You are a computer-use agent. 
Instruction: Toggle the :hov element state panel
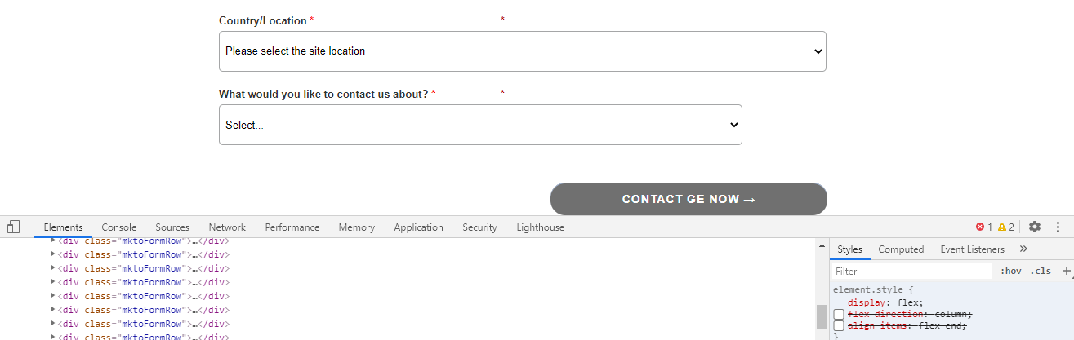point(1010,272)
